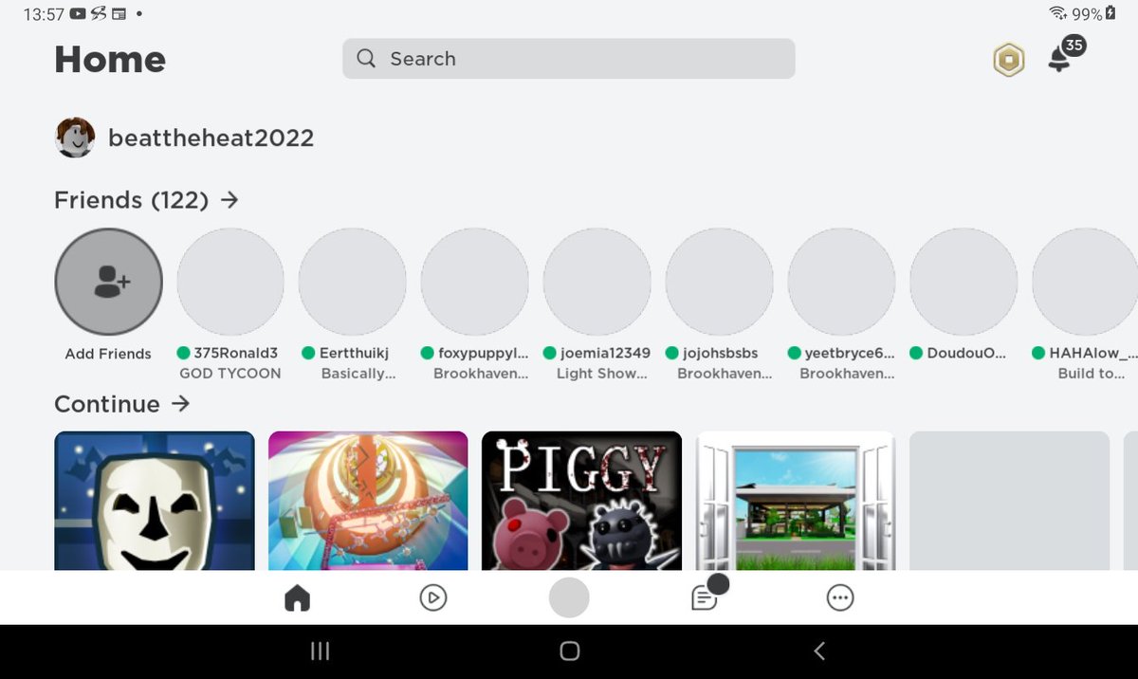
Task: Open friend 375Ronald3 avatar
Action: pyautogui.click(x=230, y=282)
